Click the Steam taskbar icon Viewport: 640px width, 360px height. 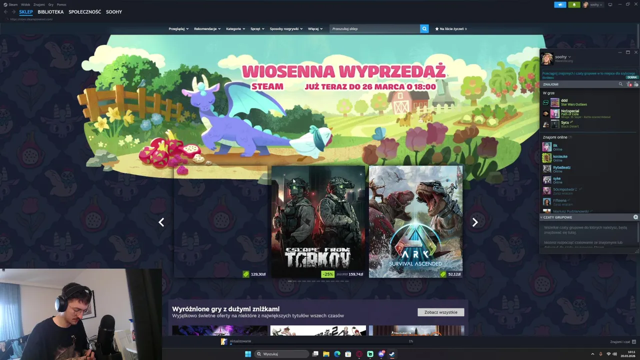pos(392,354)
